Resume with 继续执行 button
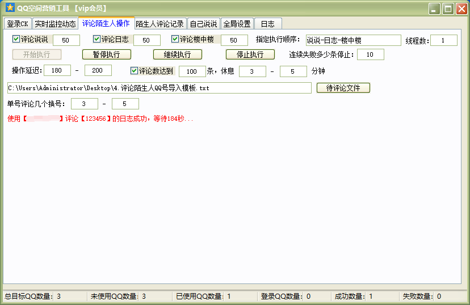Viewport: 470px width, 305px height. pyautogui.click(x=178, y=54)
